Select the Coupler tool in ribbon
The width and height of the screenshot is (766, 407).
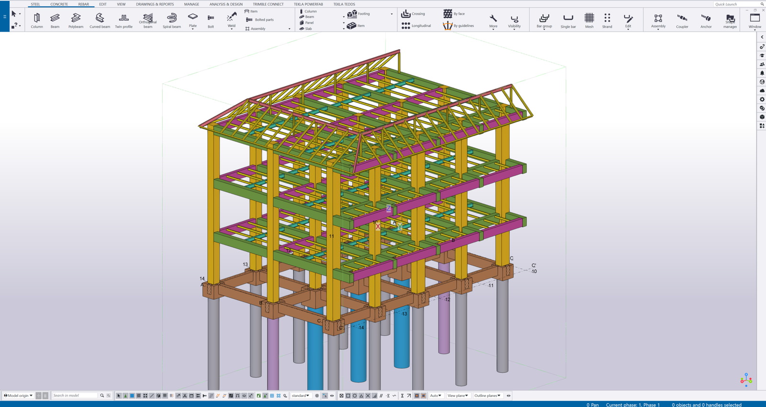click(682, 20)
